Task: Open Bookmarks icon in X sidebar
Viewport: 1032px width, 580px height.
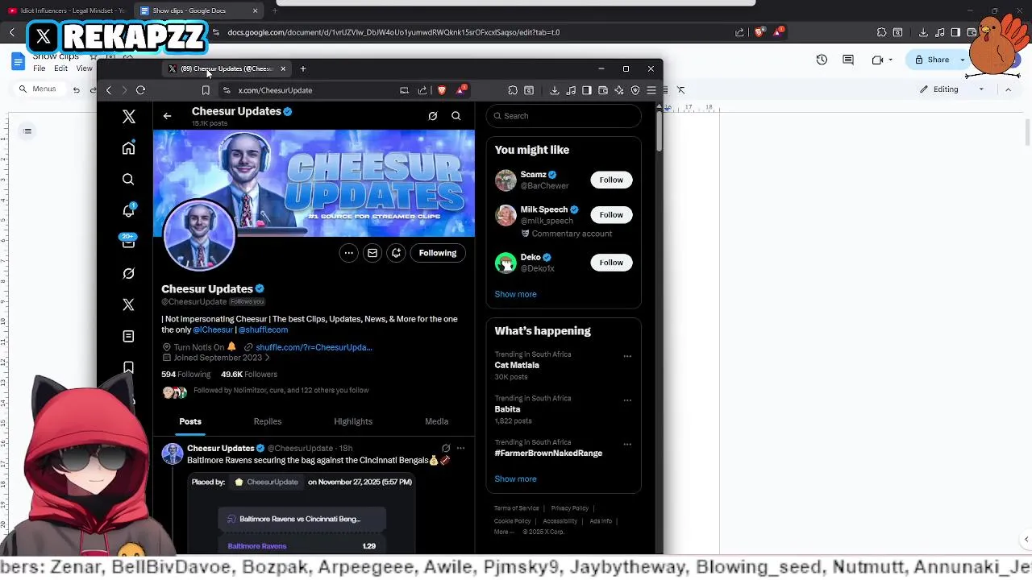Action: (128, 367)
